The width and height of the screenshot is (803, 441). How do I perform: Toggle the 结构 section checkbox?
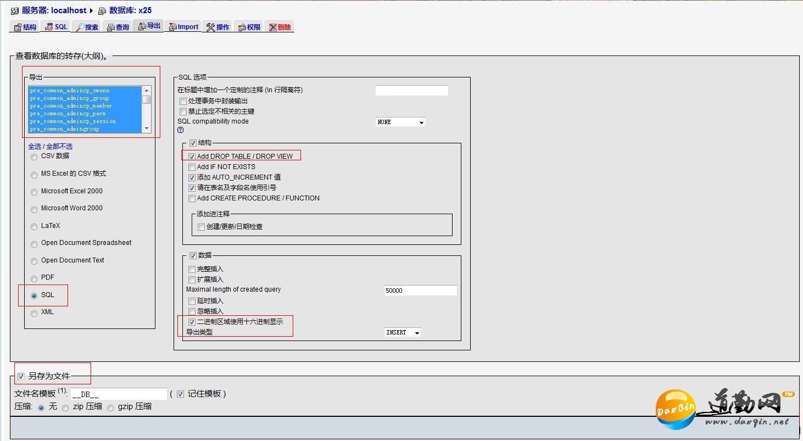pyautogui.click(x=193, y=143)
